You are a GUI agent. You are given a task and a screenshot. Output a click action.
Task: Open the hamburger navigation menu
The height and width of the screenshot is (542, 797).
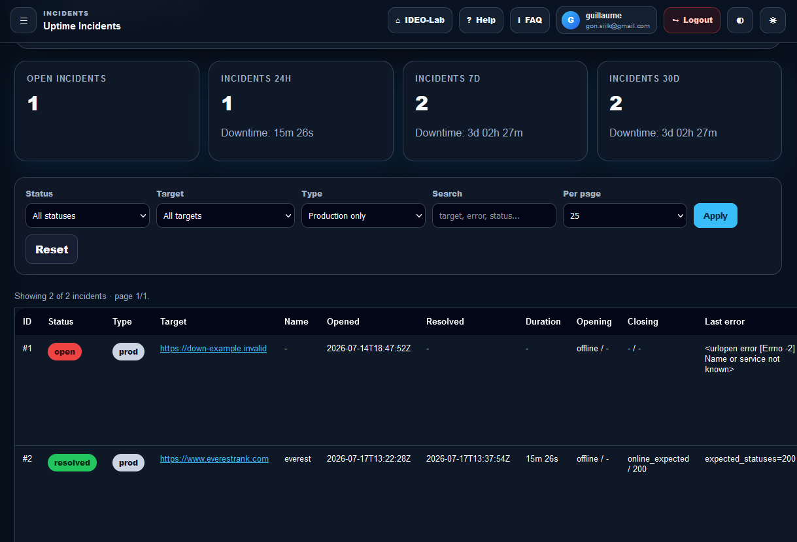point(24,20)
